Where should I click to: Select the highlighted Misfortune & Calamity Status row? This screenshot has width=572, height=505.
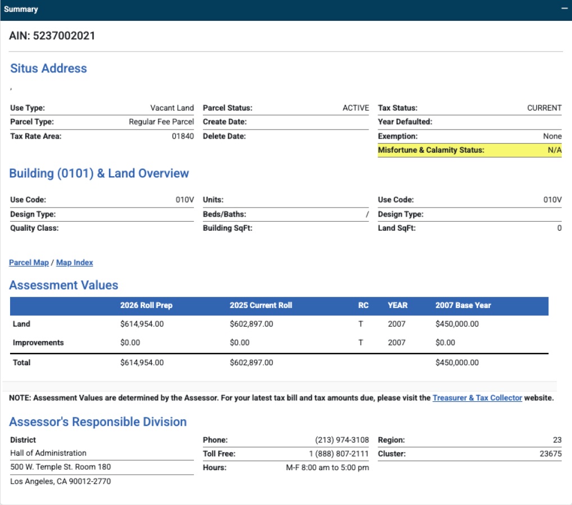point(469,150)
